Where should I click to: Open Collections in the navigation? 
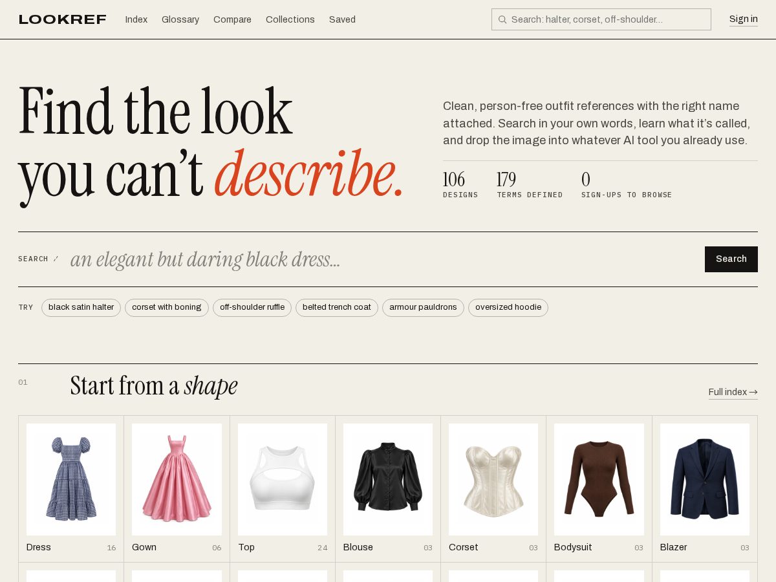[290, 19]
